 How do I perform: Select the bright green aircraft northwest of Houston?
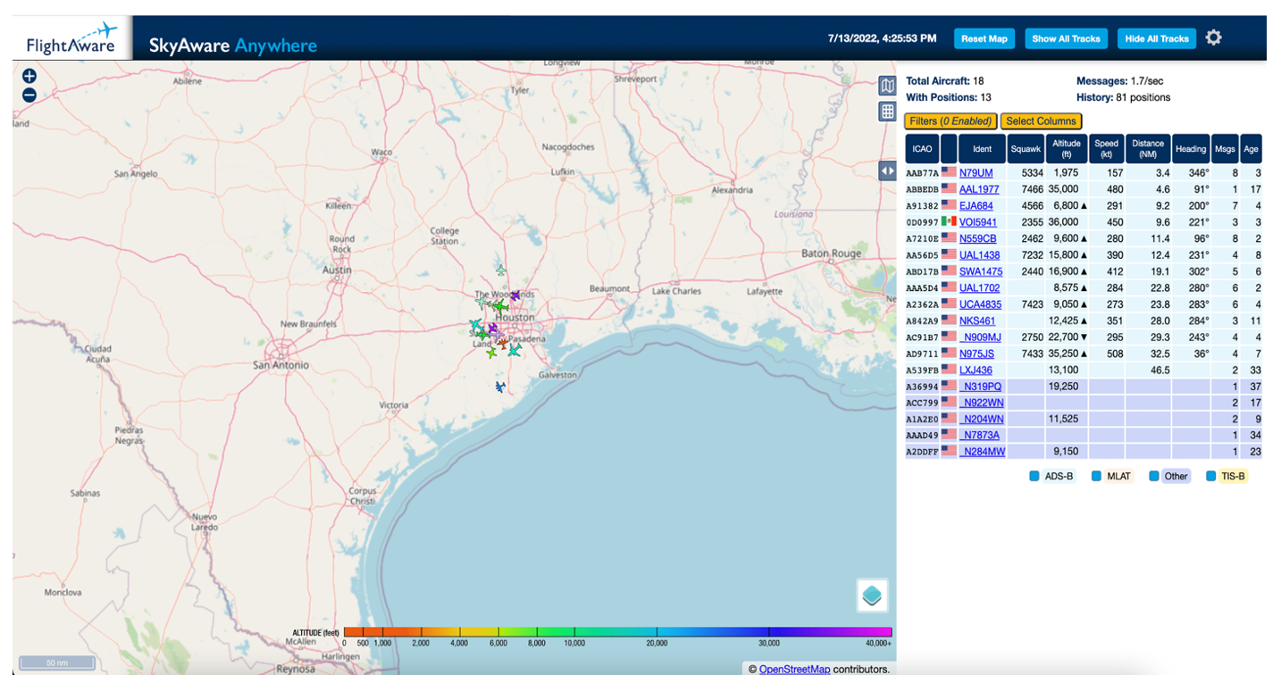click(x=500, y=306)
